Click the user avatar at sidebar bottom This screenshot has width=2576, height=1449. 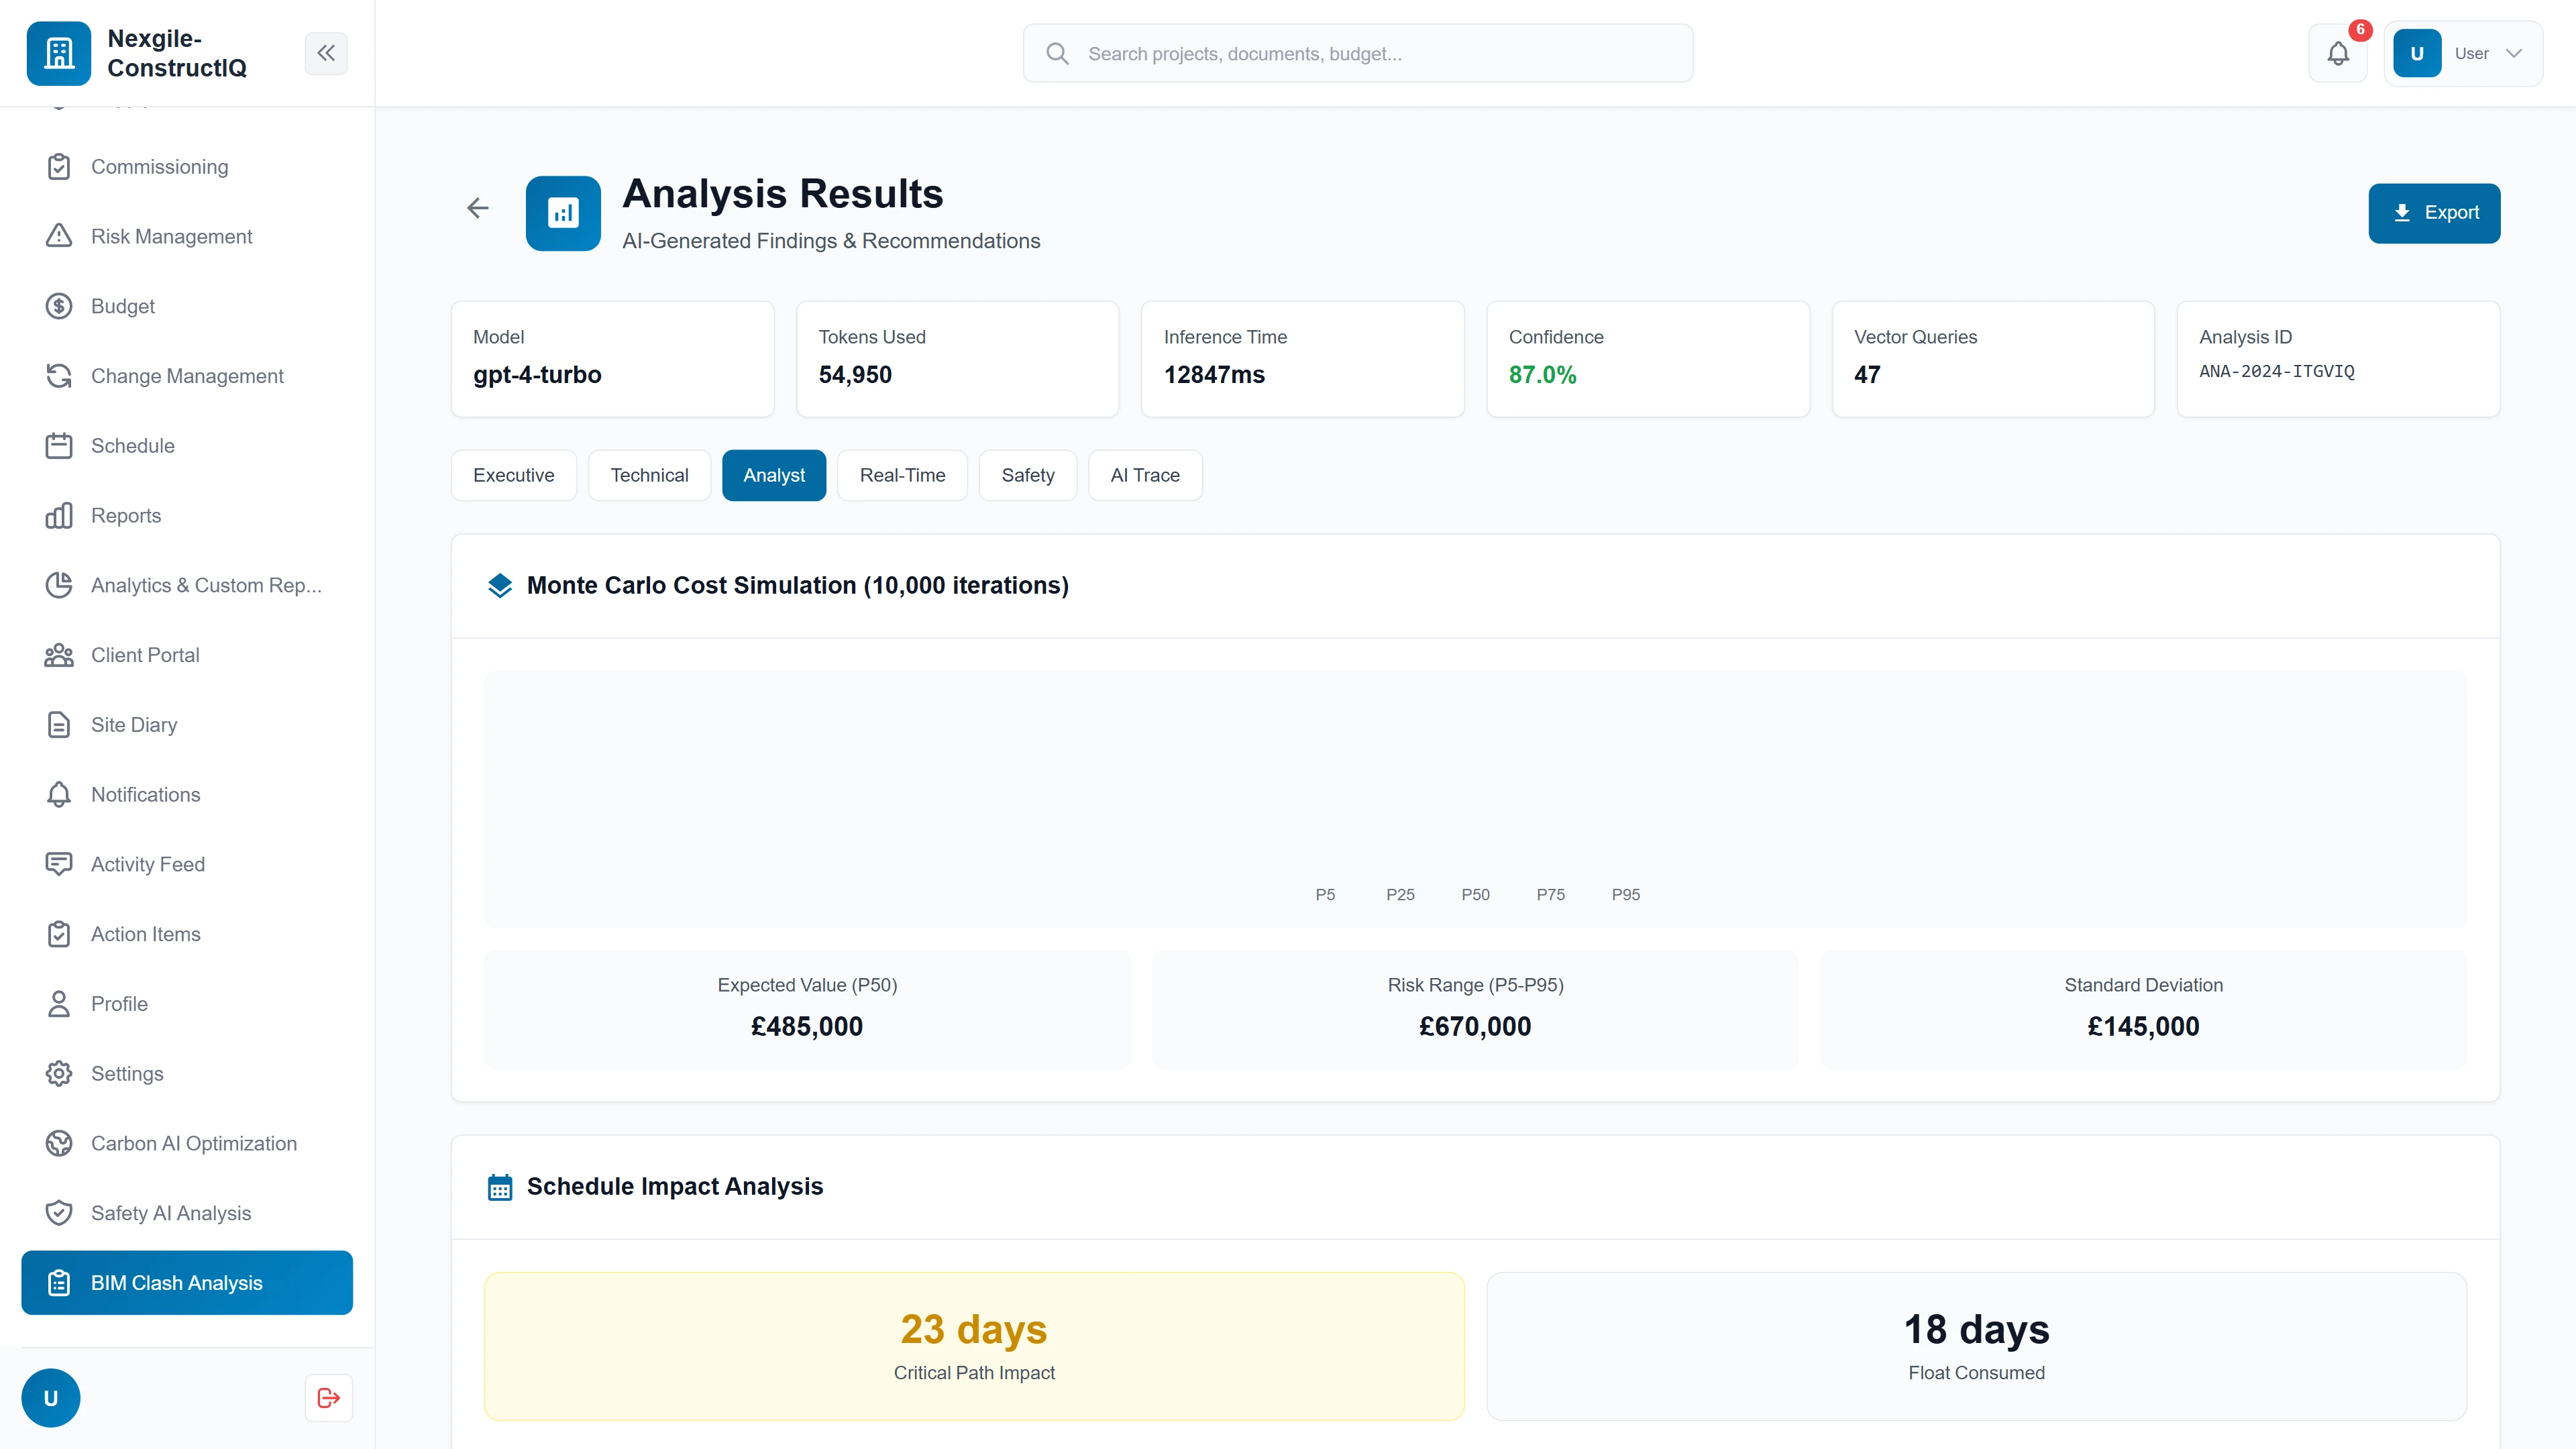[x=51, y=1398]
